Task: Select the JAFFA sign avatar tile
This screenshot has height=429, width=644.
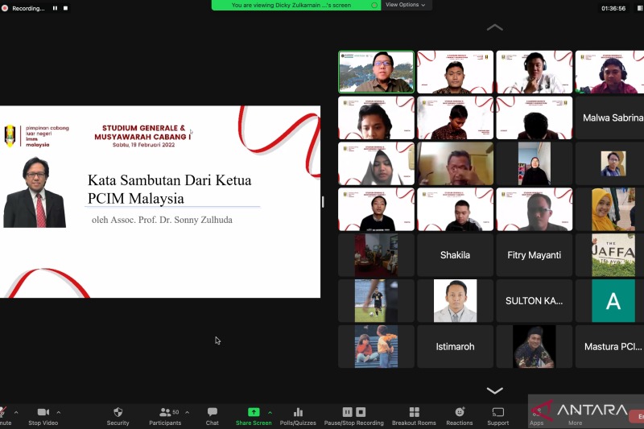Action: 613,255
